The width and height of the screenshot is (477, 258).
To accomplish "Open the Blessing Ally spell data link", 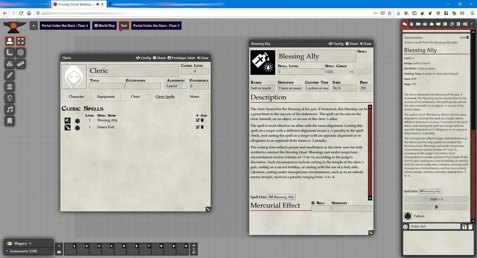I will coord(281,197).
